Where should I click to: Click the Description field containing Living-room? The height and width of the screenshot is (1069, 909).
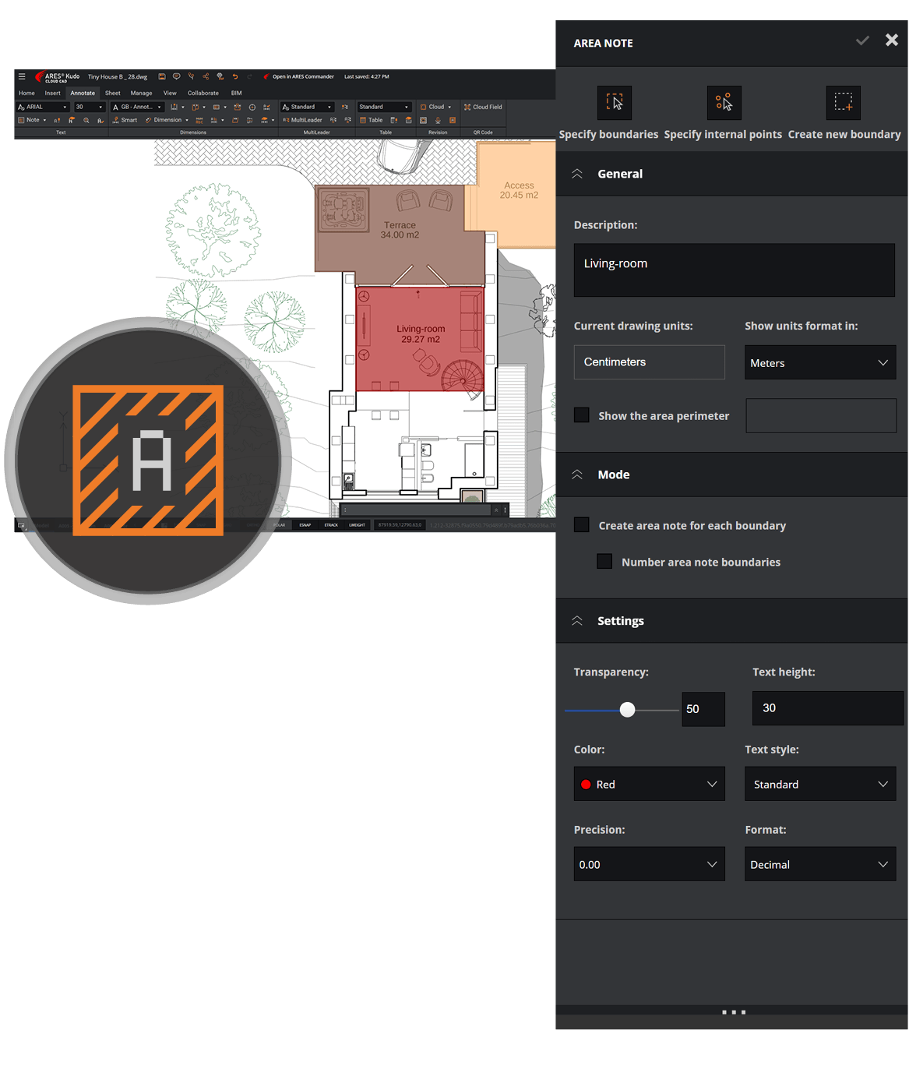tap(734, 270)
